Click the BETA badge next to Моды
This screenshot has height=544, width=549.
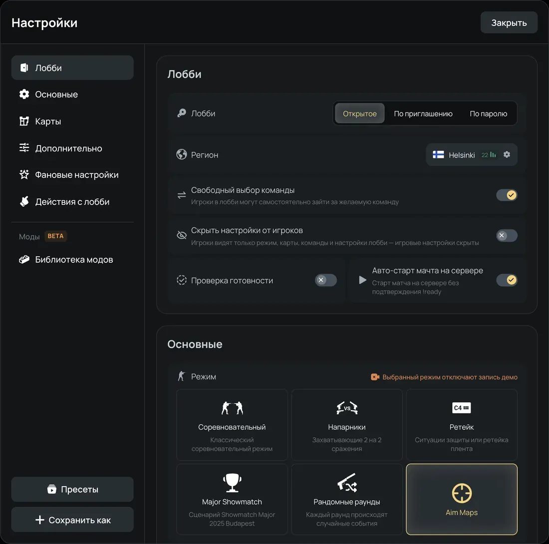tap(55, 236)
